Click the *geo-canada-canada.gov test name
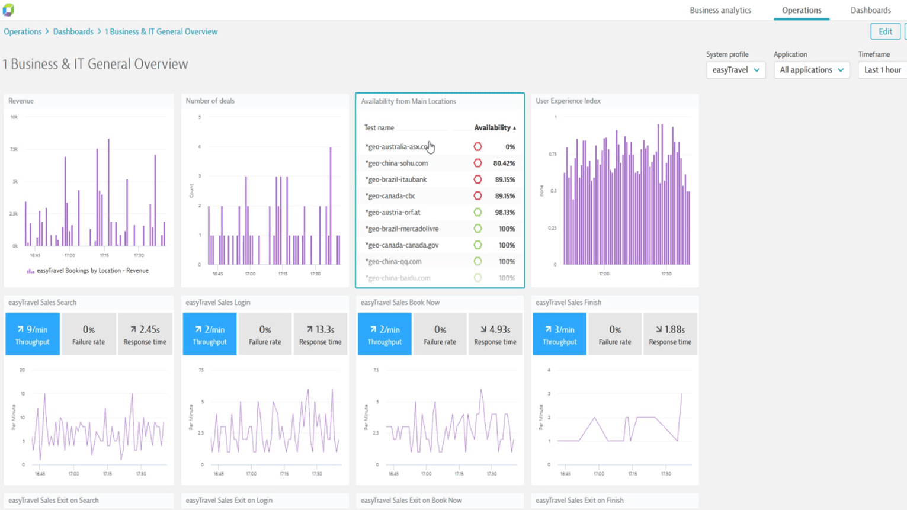Viewport: 907px width, 510px height. (402, 245)
